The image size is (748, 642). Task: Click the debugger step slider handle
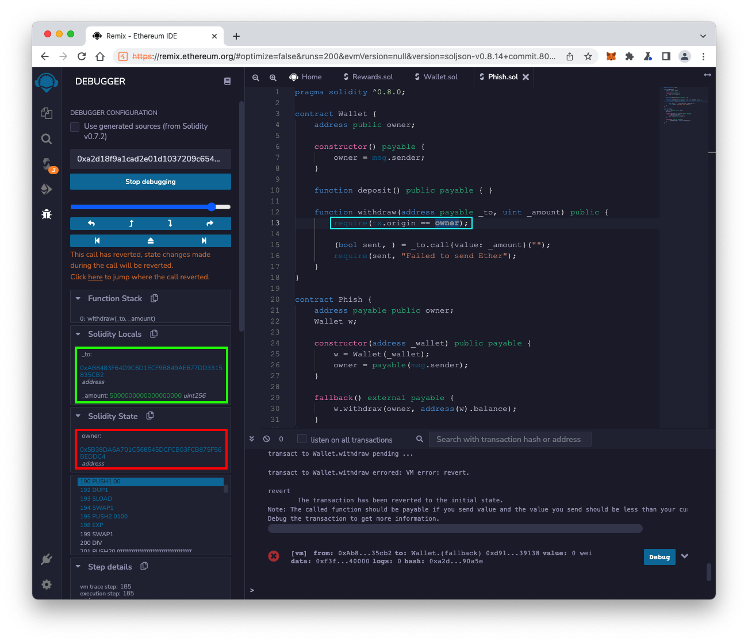(x=212, y=207)
